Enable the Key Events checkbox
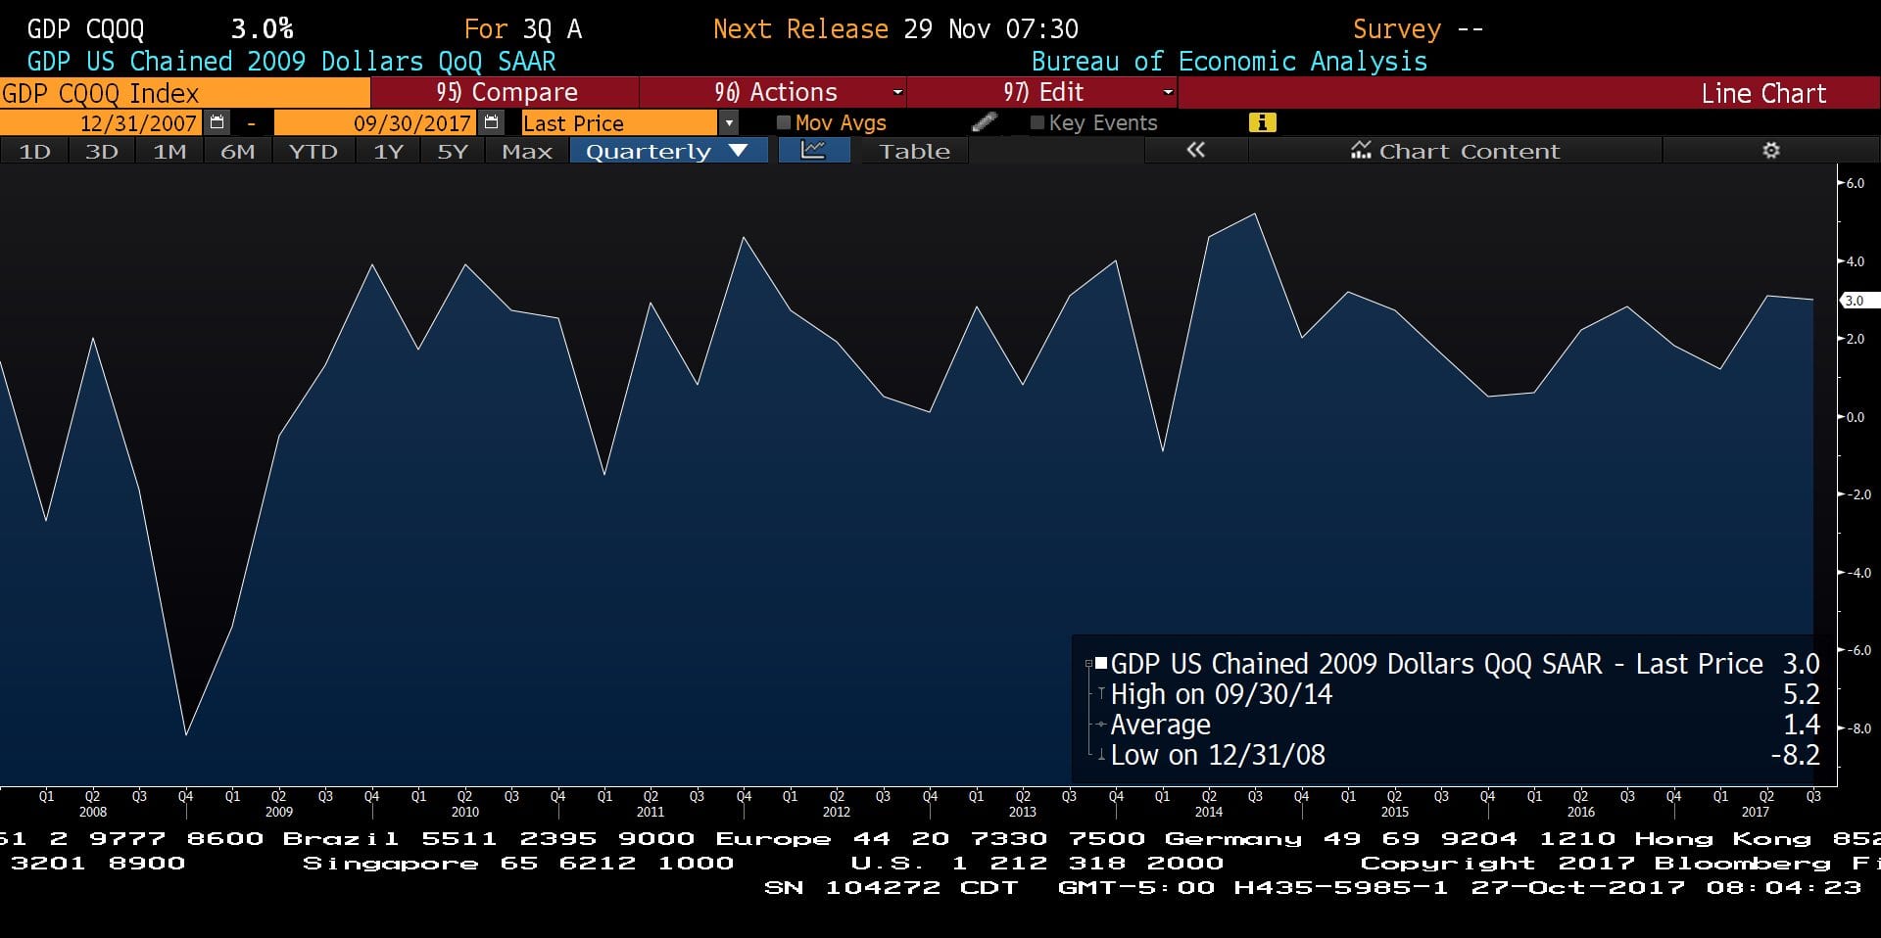 tap(1037, 123)
